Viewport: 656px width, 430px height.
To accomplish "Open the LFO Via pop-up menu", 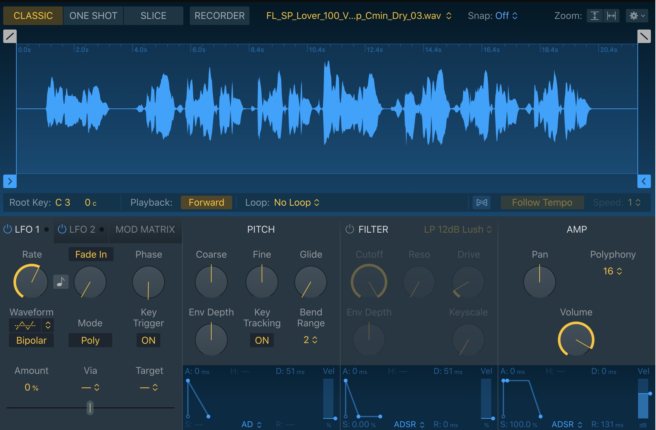I will coord(90,388).
